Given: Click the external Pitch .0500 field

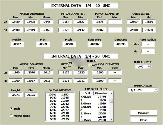Looking at the screenshot, I should pos(68,44).
